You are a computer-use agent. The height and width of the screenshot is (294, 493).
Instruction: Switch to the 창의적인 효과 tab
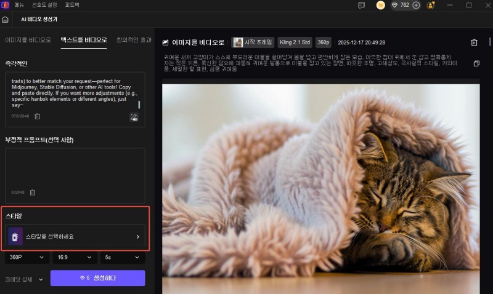click(133, 40)
